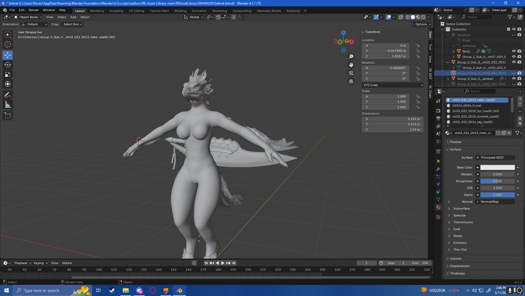Choose the Measure tool
This screenshot has width=525, height=296.
click(8, 105)
